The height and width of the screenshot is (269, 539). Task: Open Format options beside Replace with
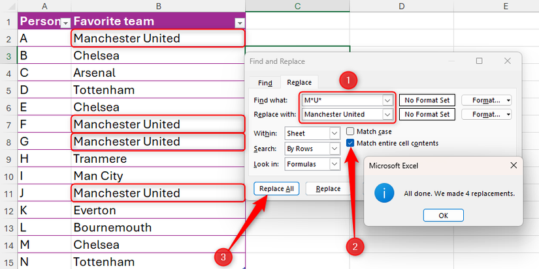click(486, 115)
